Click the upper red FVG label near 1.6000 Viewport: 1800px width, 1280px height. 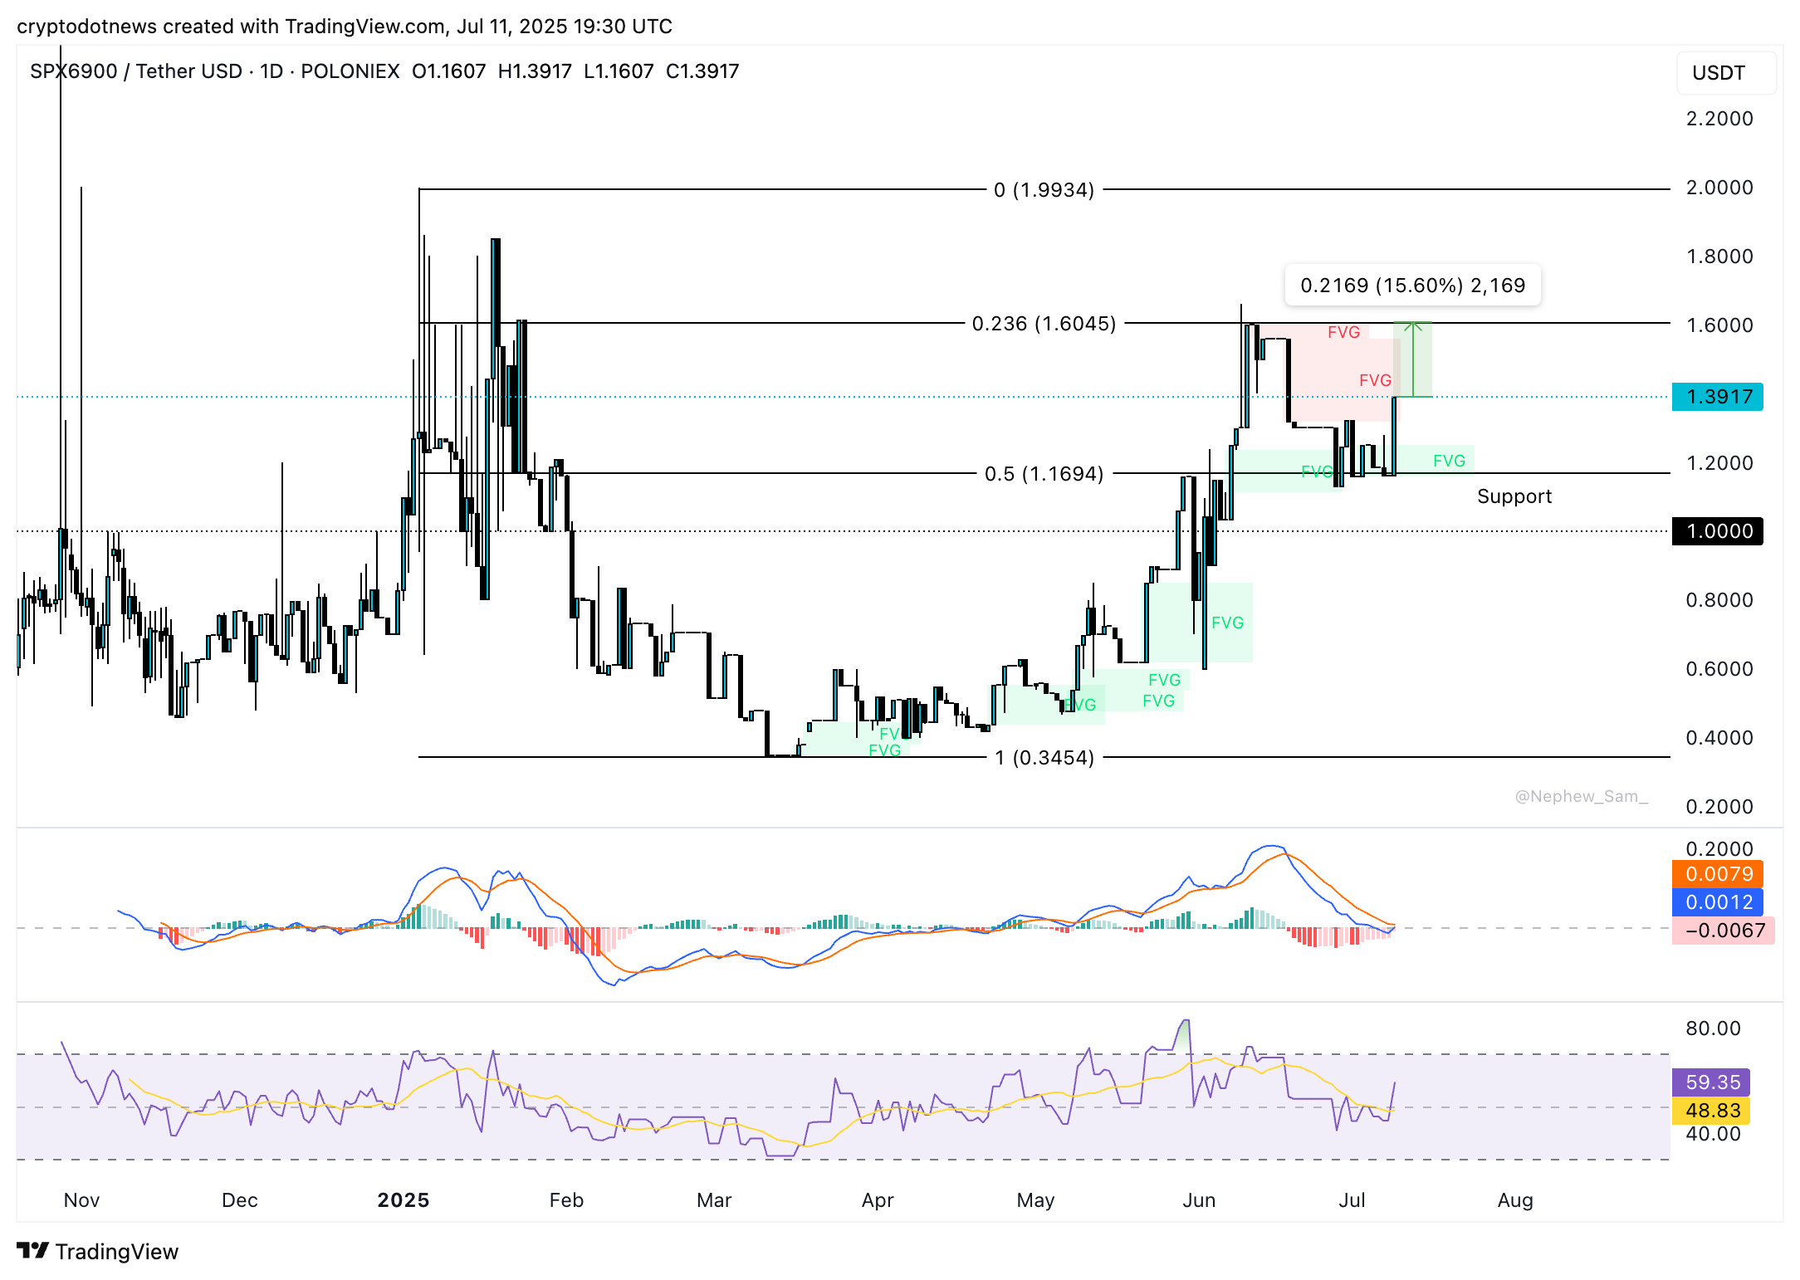tap(1343, 333)
